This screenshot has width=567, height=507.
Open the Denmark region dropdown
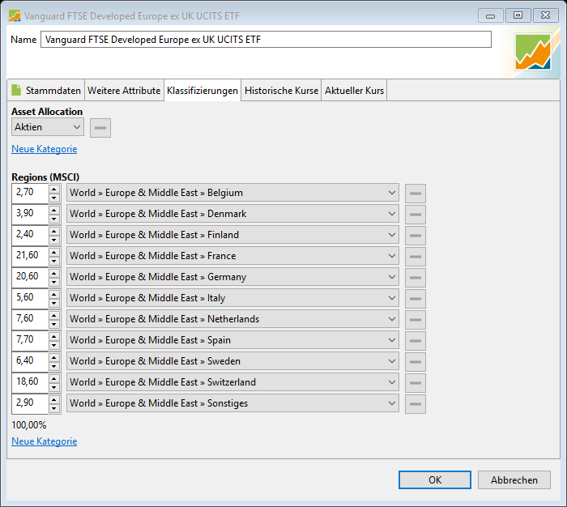click(232, 214)
